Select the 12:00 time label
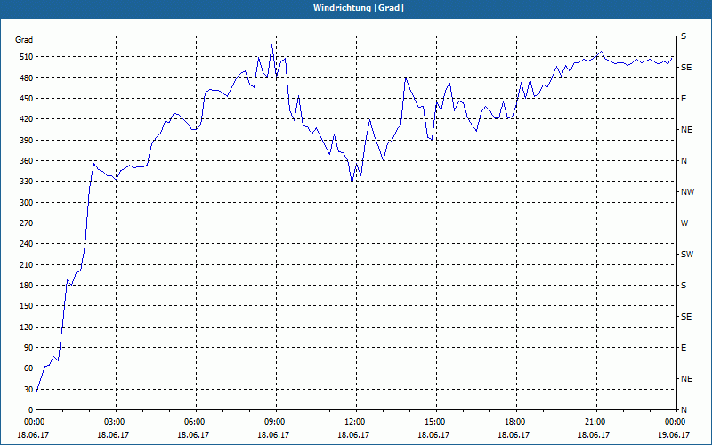The height and width of the screenshot is (445, 712). point(355,421)
